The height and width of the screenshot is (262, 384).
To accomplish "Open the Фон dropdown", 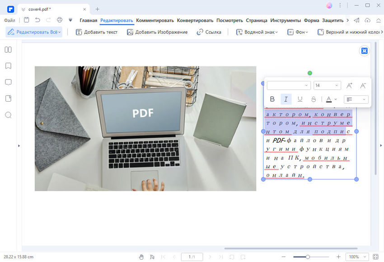I will click(298, 32).
